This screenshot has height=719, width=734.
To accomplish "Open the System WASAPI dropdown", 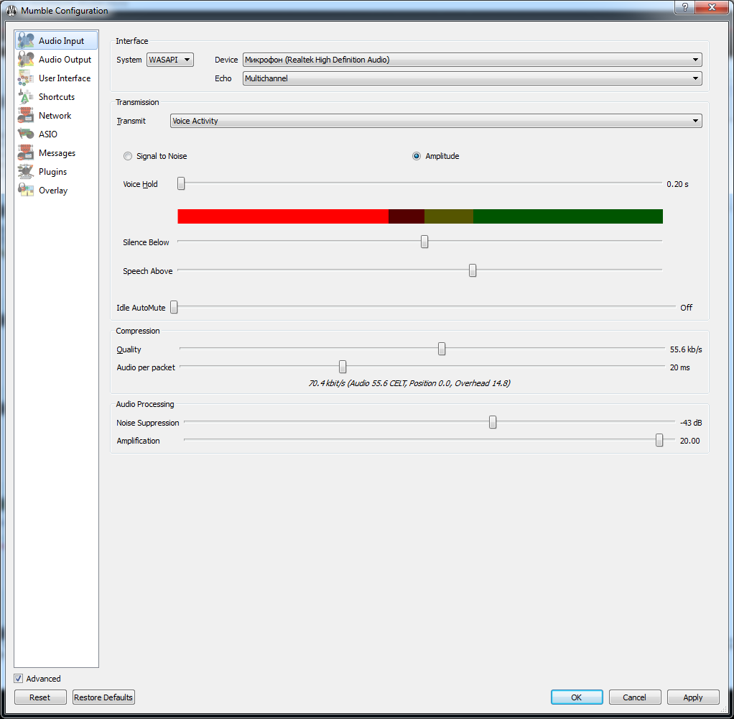I will point(170,60).
